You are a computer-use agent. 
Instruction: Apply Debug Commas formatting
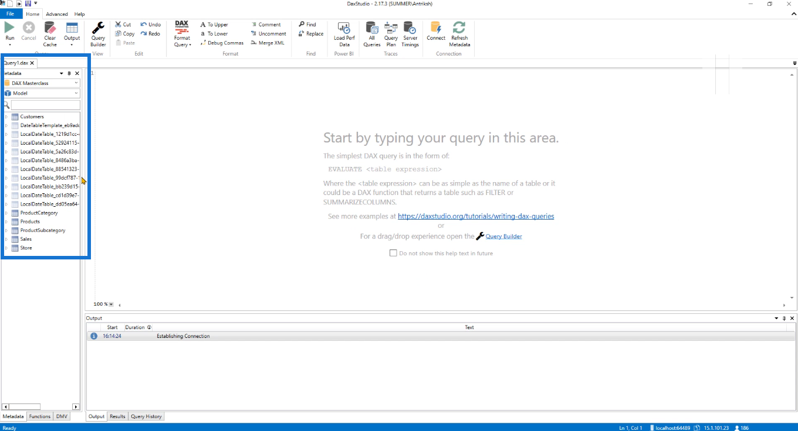click(222, 43)
